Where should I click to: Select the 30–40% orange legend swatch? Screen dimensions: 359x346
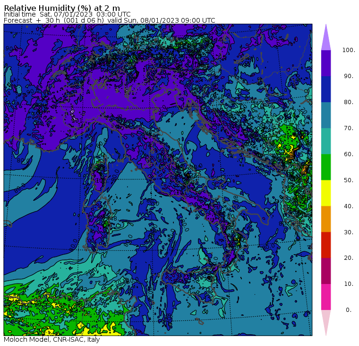[x=326, y=219]
